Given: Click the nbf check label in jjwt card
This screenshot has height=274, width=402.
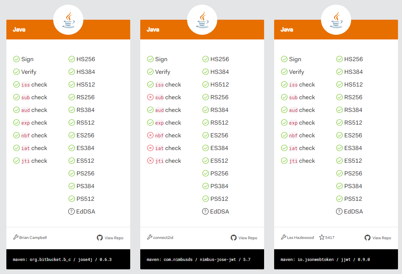Looking at the screenshot, I should point(302,135).
